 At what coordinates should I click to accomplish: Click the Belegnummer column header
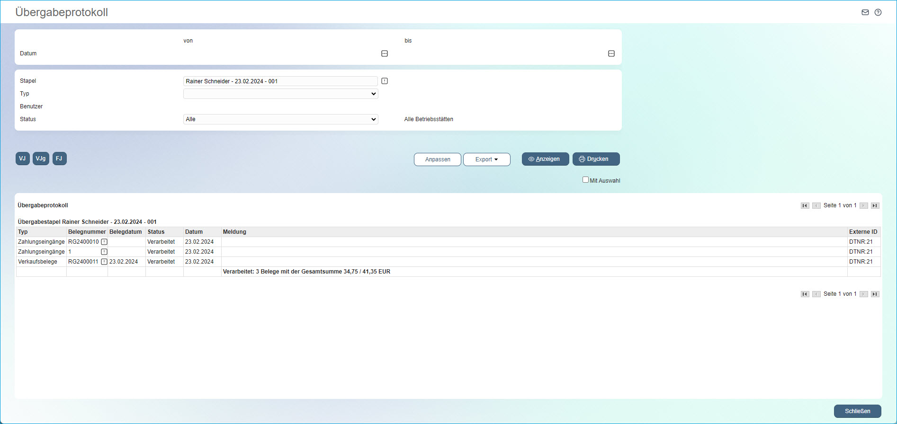click(87, 232)
